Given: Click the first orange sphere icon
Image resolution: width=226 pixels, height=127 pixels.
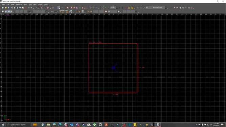Looking at the screenshot, I should [174, 8].
